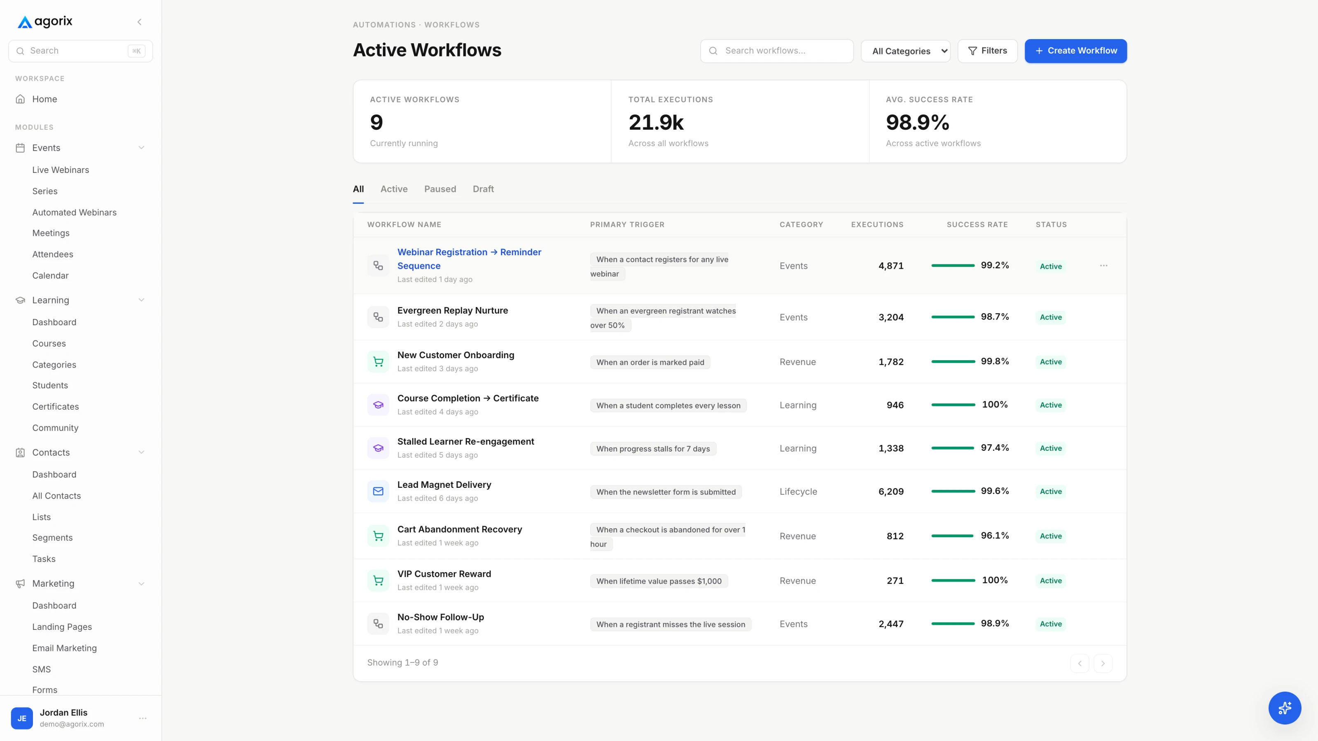Click the 97.4% success rate bar for Stalled Learner
Viewport: 1318px width, 741px height.
pos(953,448)
